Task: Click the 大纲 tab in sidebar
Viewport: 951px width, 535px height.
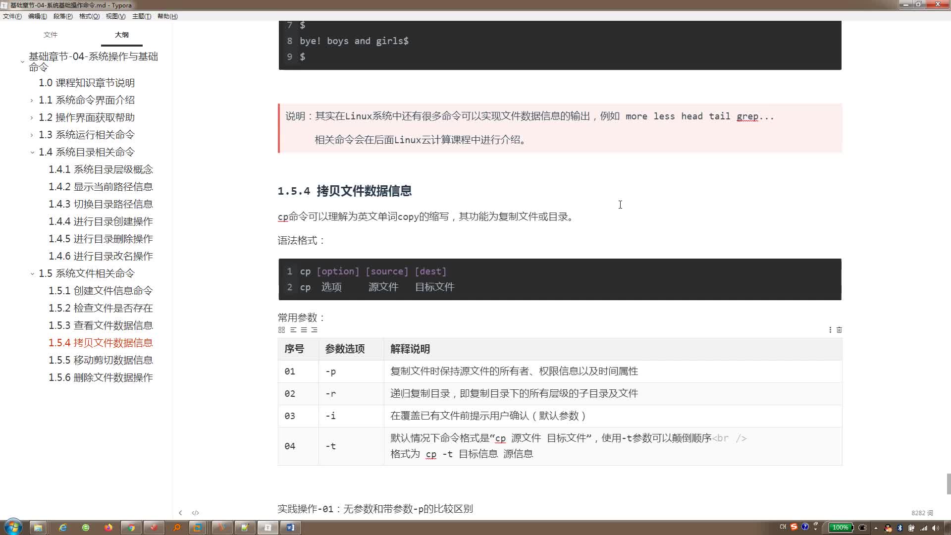Action: [x=121, y=35]
